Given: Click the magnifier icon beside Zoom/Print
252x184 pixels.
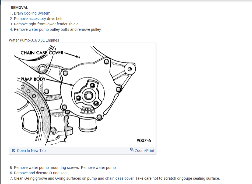Looking at the screenshot, I should tap(132, 149).
